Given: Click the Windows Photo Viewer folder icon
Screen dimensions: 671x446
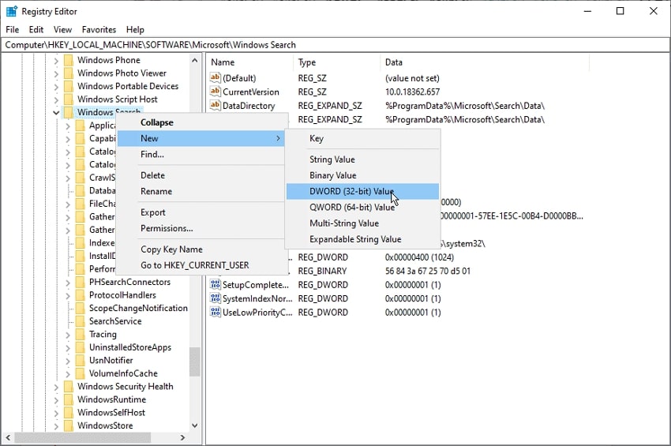Looking at the screenshot, I should [69, 73].
